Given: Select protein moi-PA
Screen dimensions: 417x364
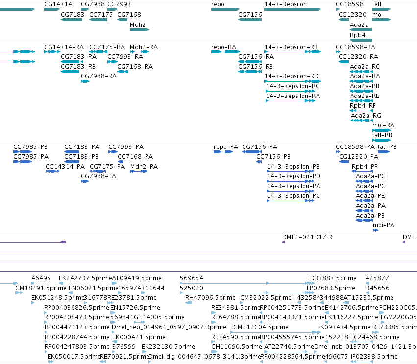Looking at the screenshot, I should (384, 226).
